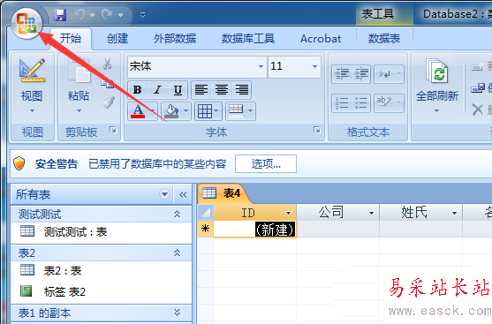Switch to the 外部数据 ribbon tab
Viewport: 492px width, 324px height.
click(x=175, y=39)
